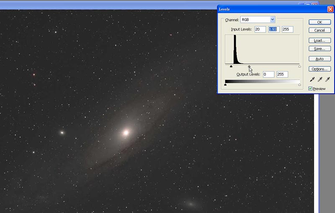Open the Options... dialog
The width and height of the screenshot is (335, 213).
coord(320,69)
